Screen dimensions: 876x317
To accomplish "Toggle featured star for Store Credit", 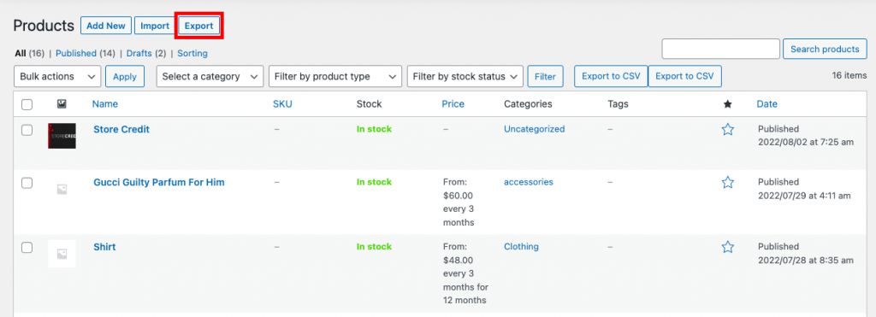I will click(727, 130).
